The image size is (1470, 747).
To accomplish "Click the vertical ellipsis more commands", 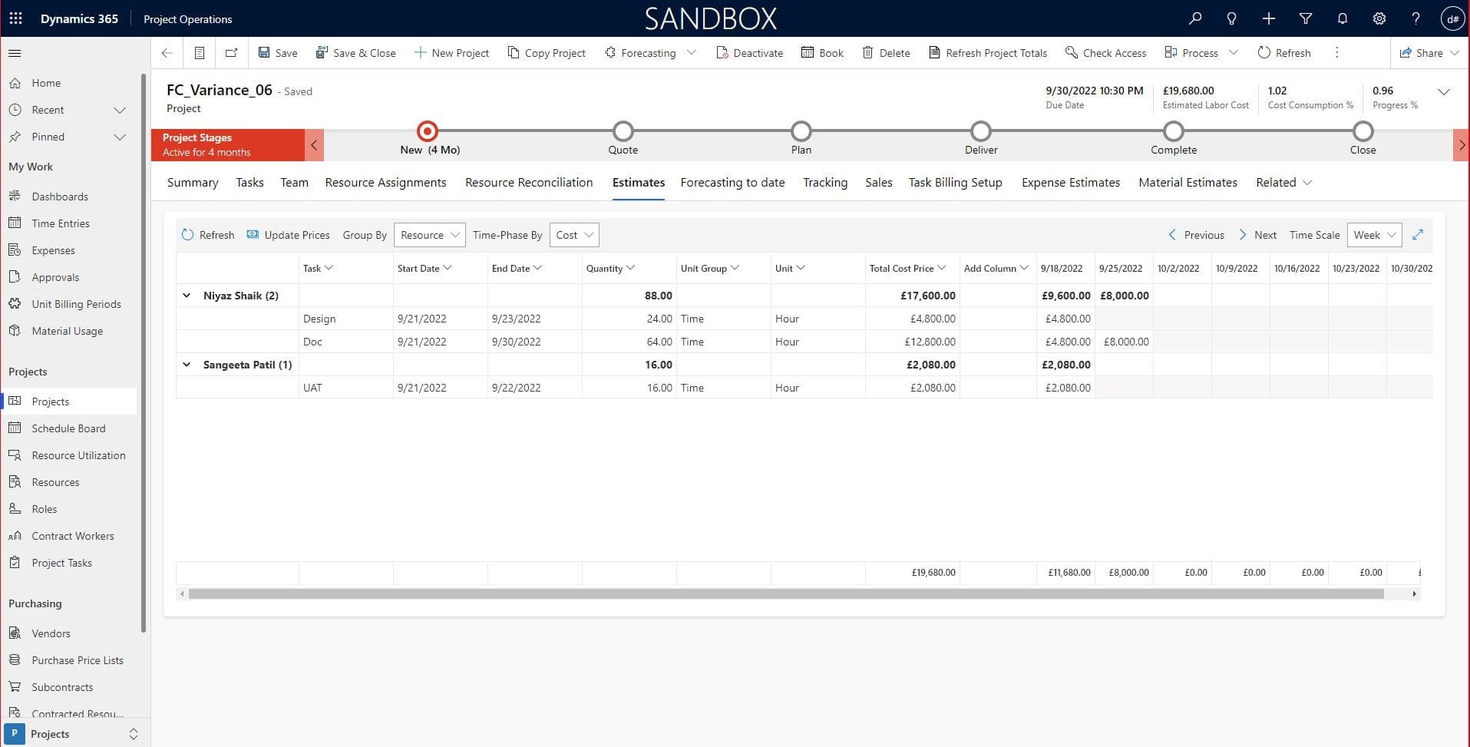I will [x=1336, y=53].
